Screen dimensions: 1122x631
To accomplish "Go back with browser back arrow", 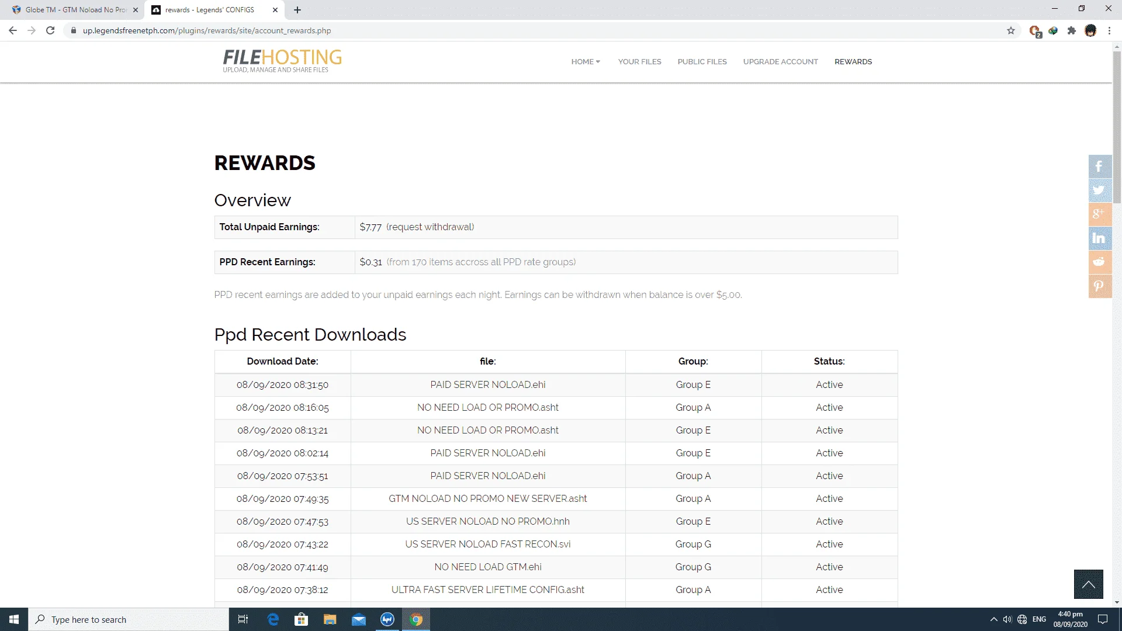I will [x=13, y=30].
